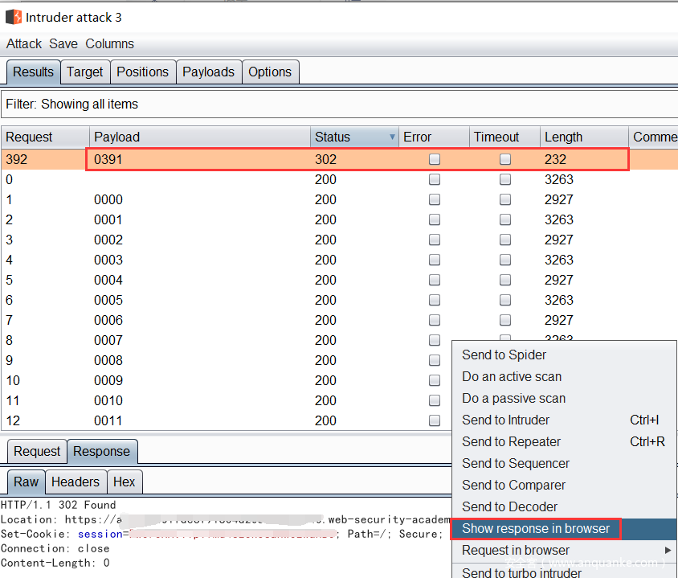Select Show response in browser
Viewport: 678px width, 578px height.
coord(536,529)
